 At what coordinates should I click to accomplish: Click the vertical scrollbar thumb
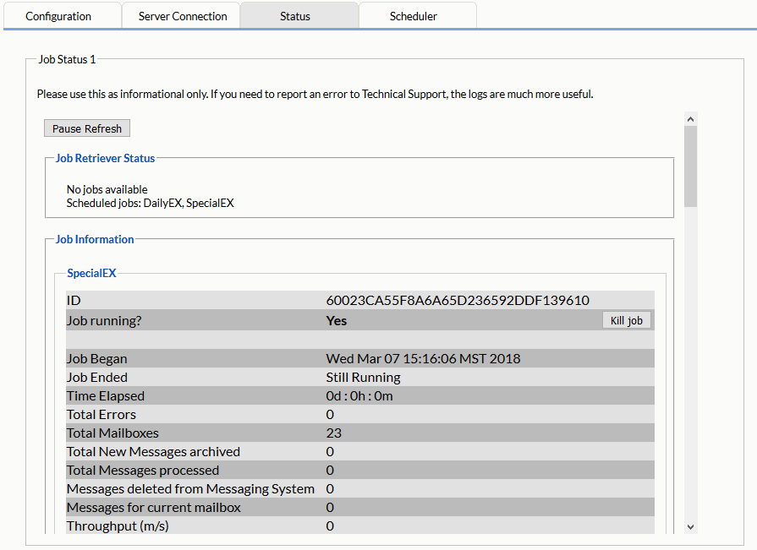690,166
